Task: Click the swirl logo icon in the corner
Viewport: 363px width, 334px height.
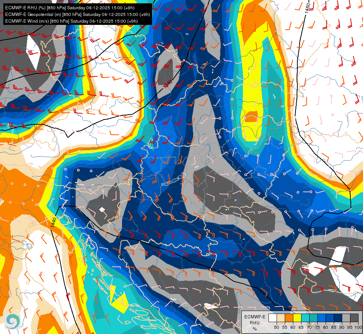Action: coord(13,321)
